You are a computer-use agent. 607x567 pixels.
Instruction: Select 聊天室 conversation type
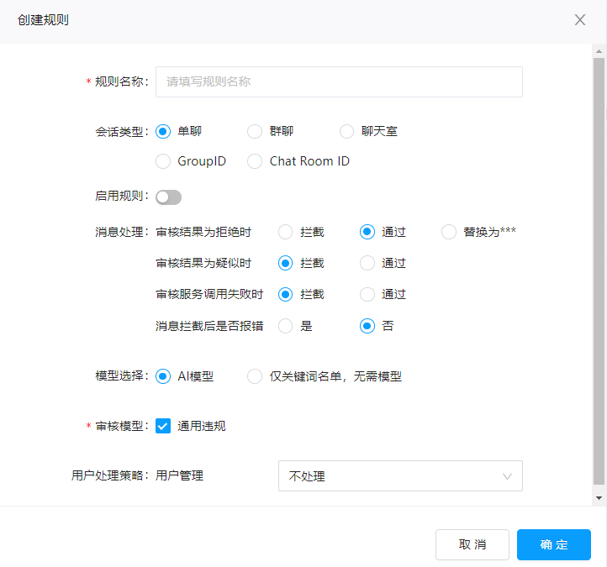[347, 131]
